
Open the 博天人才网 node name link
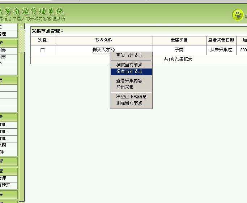click(x=103, y=50)
